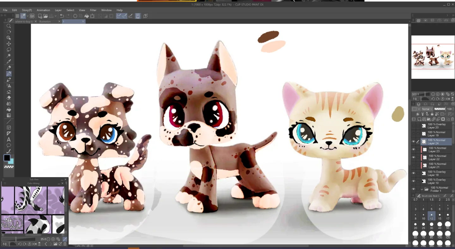Zoom in the Sub View image

[x=53, y=239]
